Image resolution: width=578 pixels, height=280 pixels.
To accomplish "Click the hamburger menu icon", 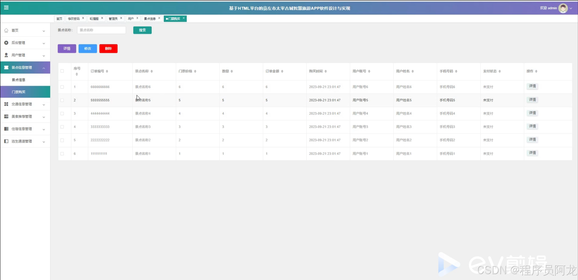I will [x=6, y=8].
